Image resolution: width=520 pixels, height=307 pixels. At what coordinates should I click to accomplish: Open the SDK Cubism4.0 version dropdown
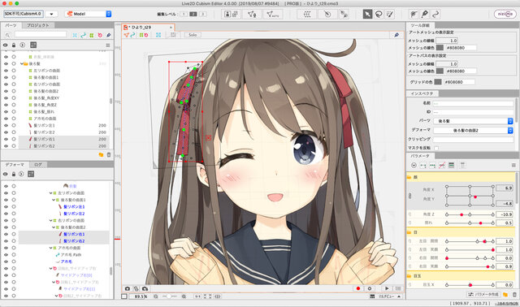pos(51,14)
